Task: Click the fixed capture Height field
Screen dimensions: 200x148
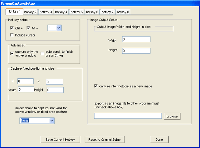Action: (55, 90)
